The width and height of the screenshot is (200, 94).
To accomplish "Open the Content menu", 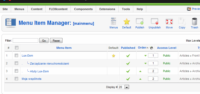I will point(37,9).
